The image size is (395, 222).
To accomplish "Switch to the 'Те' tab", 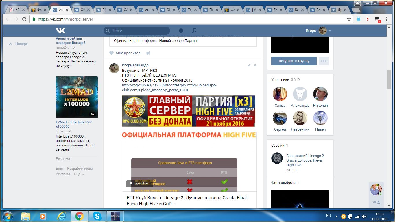I will point(189,10).
